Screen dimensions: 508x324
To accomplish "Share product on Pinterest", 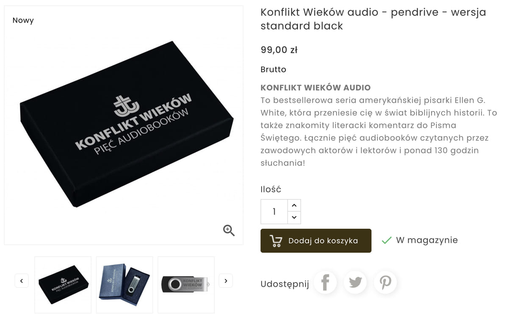I will pyautogui.click(x=385, y=282).
